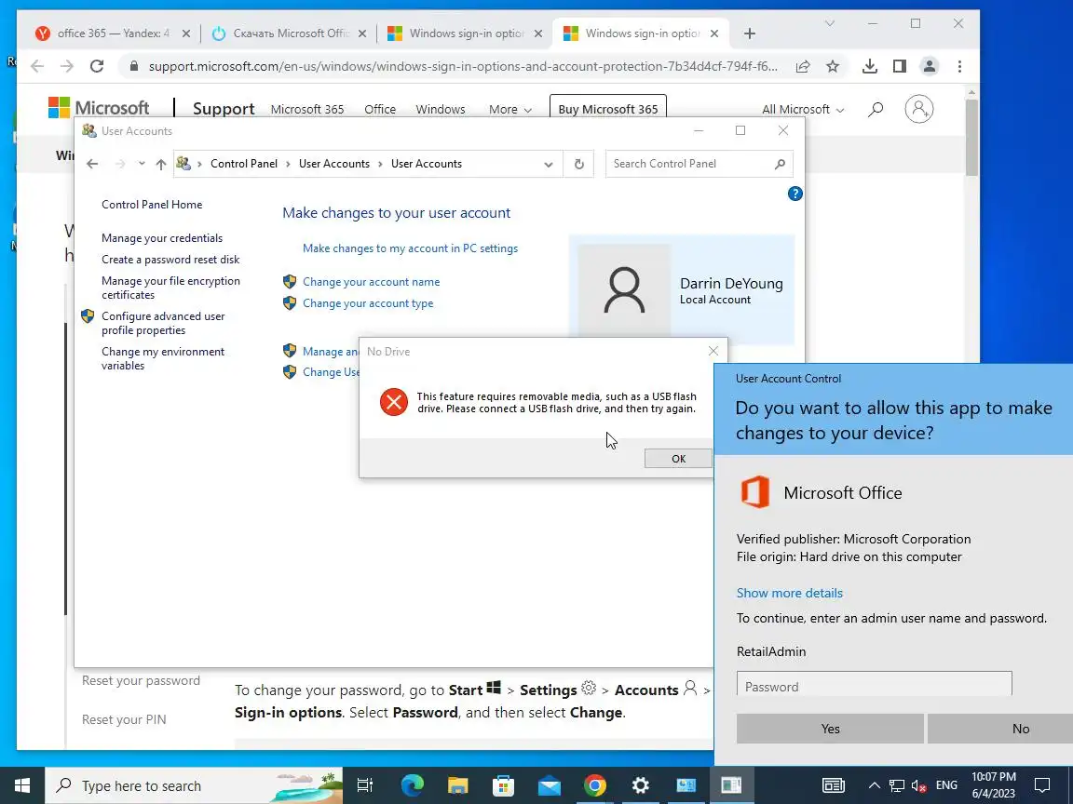Share this page icon in address bar

coord(803,66)
